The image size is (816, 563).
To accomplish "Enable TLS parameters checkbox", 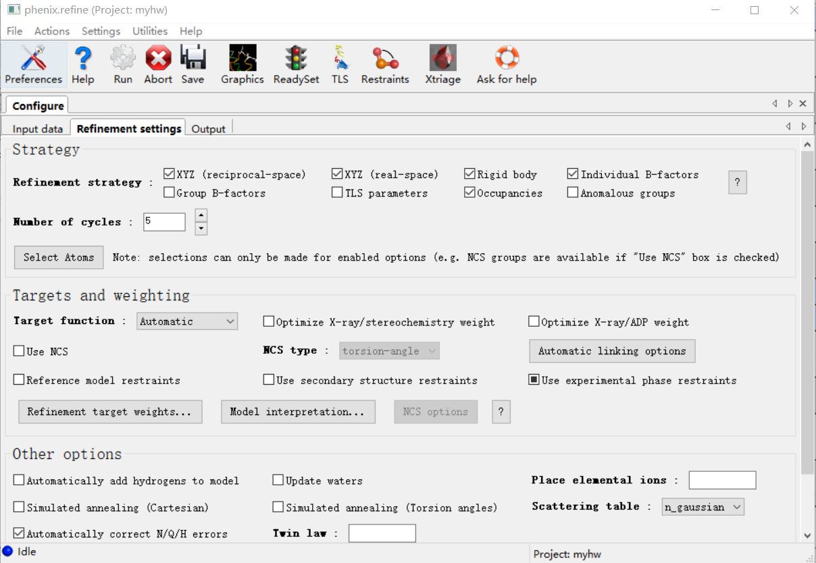I will (x=338, y=193).
